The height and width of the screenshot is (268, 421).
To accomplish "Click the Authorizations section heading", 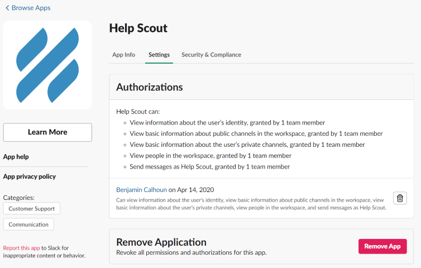I will point(149,87).
